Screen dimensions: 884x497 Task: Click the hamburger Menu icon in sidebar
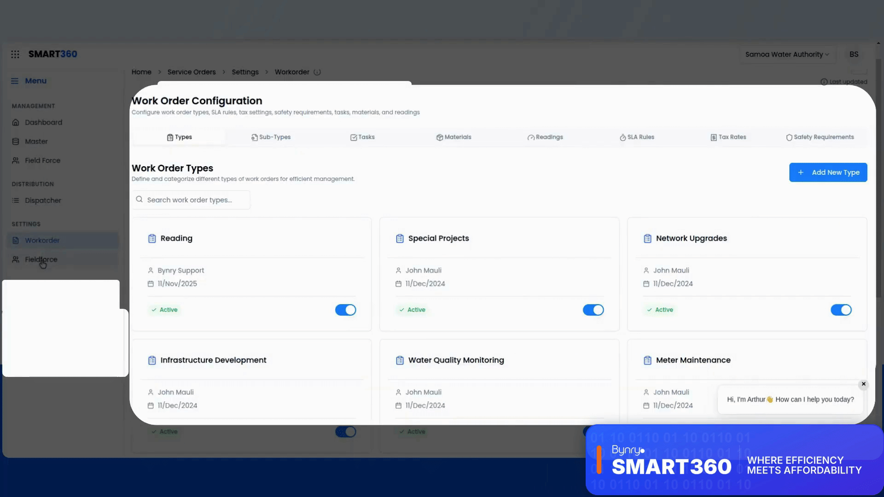tap(15, 81)
